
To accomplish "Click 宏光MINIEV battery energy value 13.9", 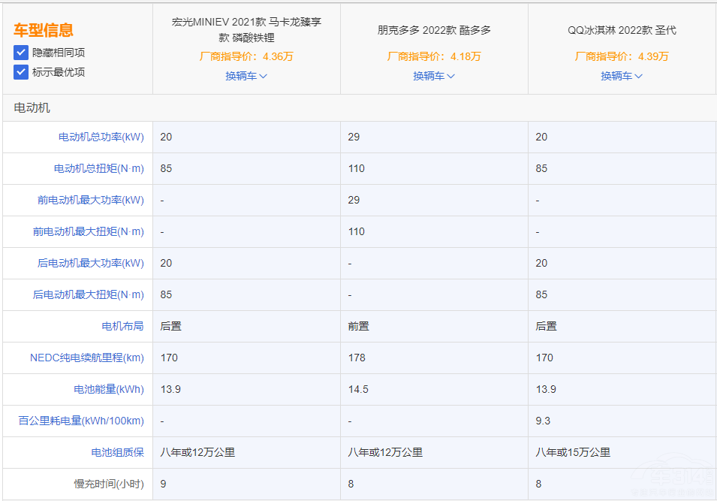I will coord(170,389).
